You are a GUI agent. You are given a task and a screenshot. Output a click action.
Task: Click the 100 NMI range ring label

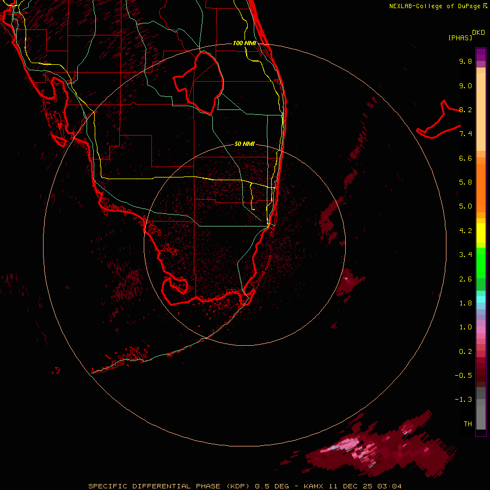[244, 43]
